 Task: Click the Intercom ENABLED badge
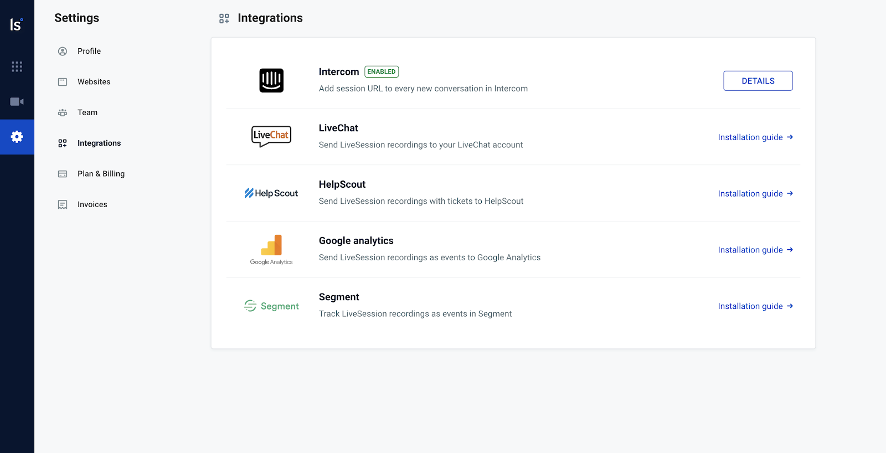(382, 71)
